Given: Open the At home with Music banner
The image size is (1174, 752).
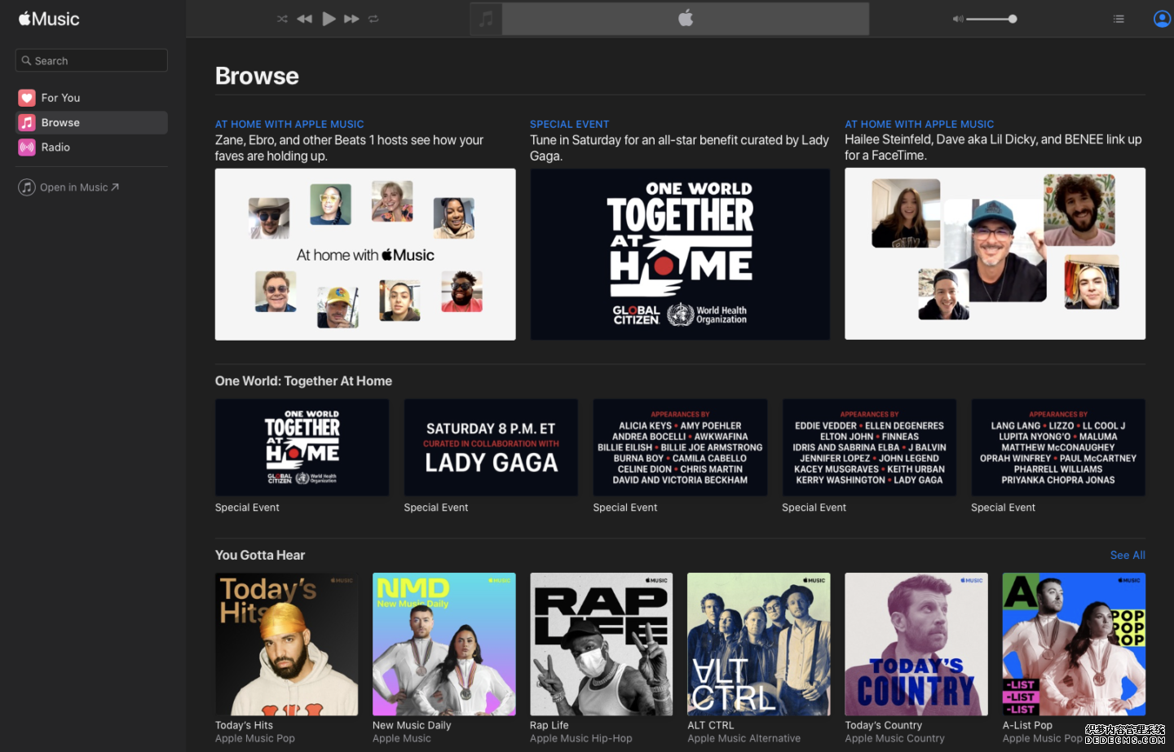Looking at the screenshot, I should 365,254.
